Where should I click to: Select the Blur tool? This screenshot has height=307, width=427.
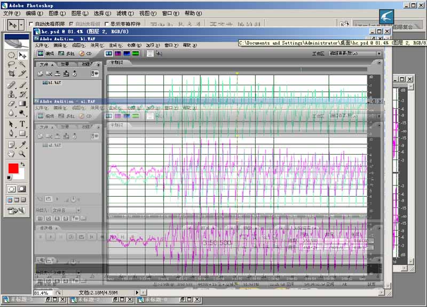[x=11, y=112]
